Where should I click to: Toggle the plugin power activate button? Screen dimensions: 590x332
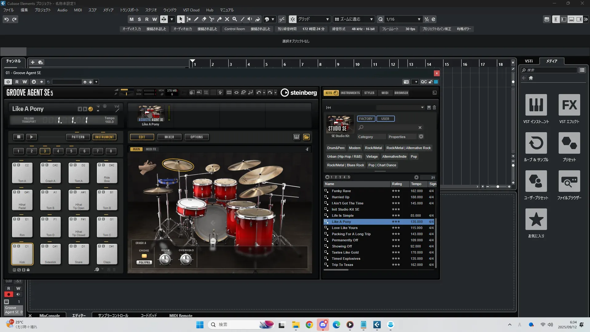[x=8, y=82]
